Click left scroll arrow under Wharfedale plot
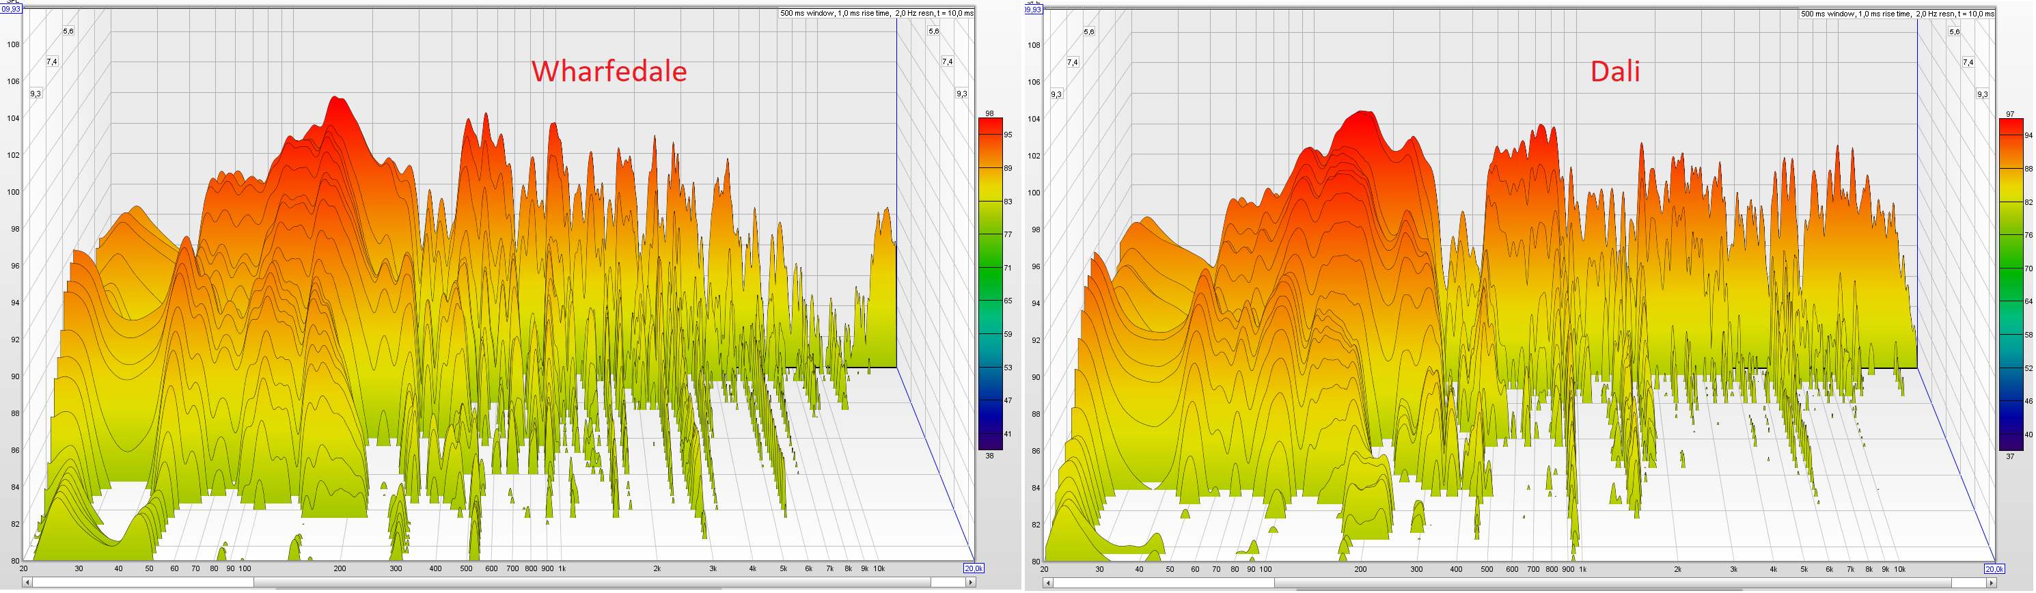The height and width of the screenshot is (593, 2036). (27, 583)
